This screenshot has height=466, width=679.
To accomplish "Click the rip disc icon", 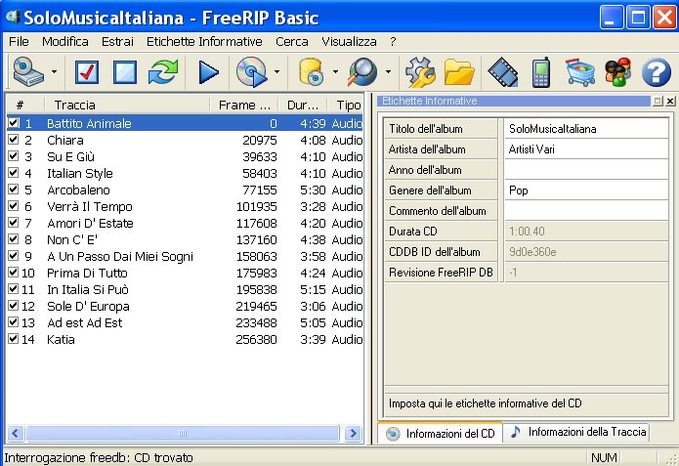I will pos(252,72).
